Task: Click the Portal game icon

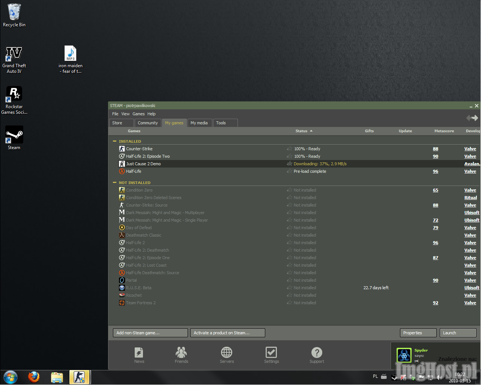Action: (x=122, y=280)
